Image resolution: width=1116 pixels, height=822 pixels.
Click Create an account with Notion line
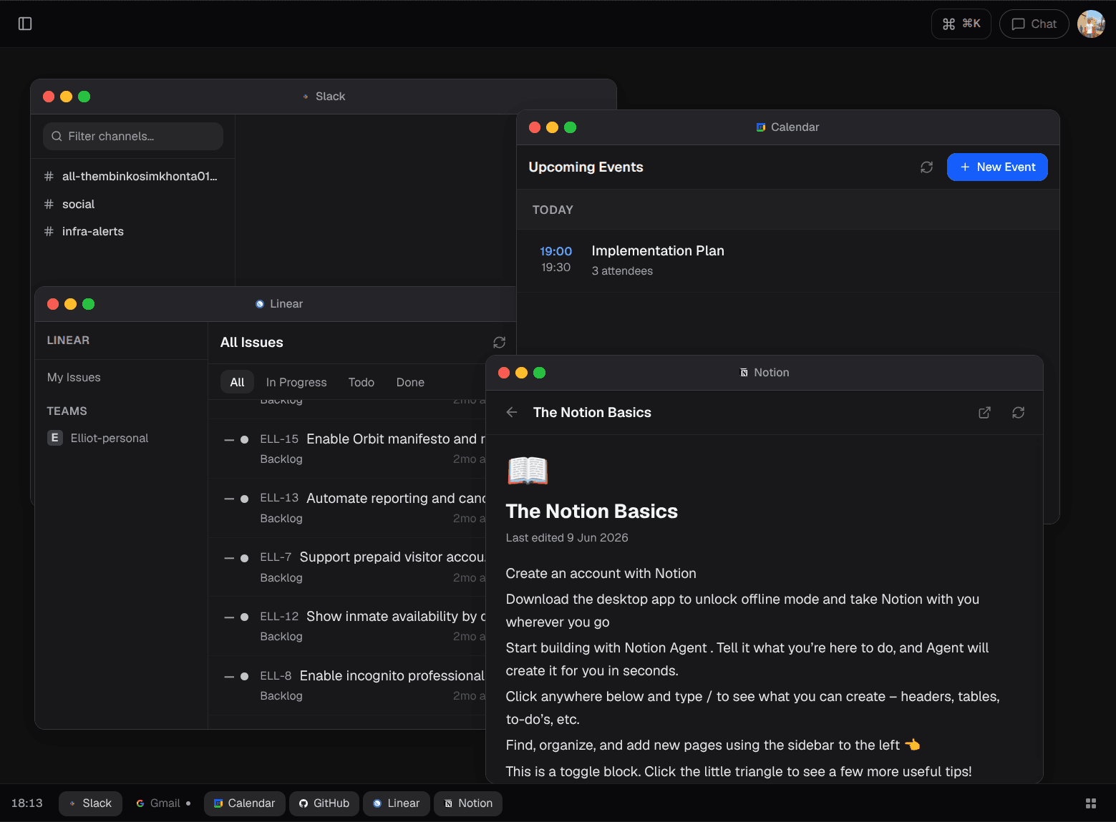601,573
